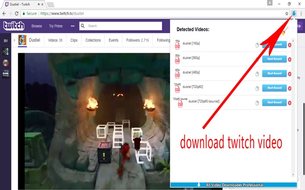
Task: Open the Videos 38 tab
Action: coord(55,40)
